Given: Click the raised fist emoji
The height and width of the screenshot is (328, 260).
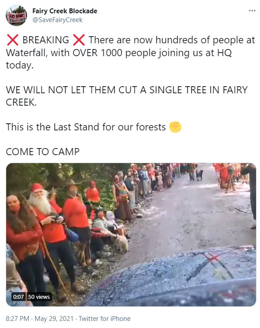Looking at the screenshot, I should pyautogui.click(x=175, y=127).
